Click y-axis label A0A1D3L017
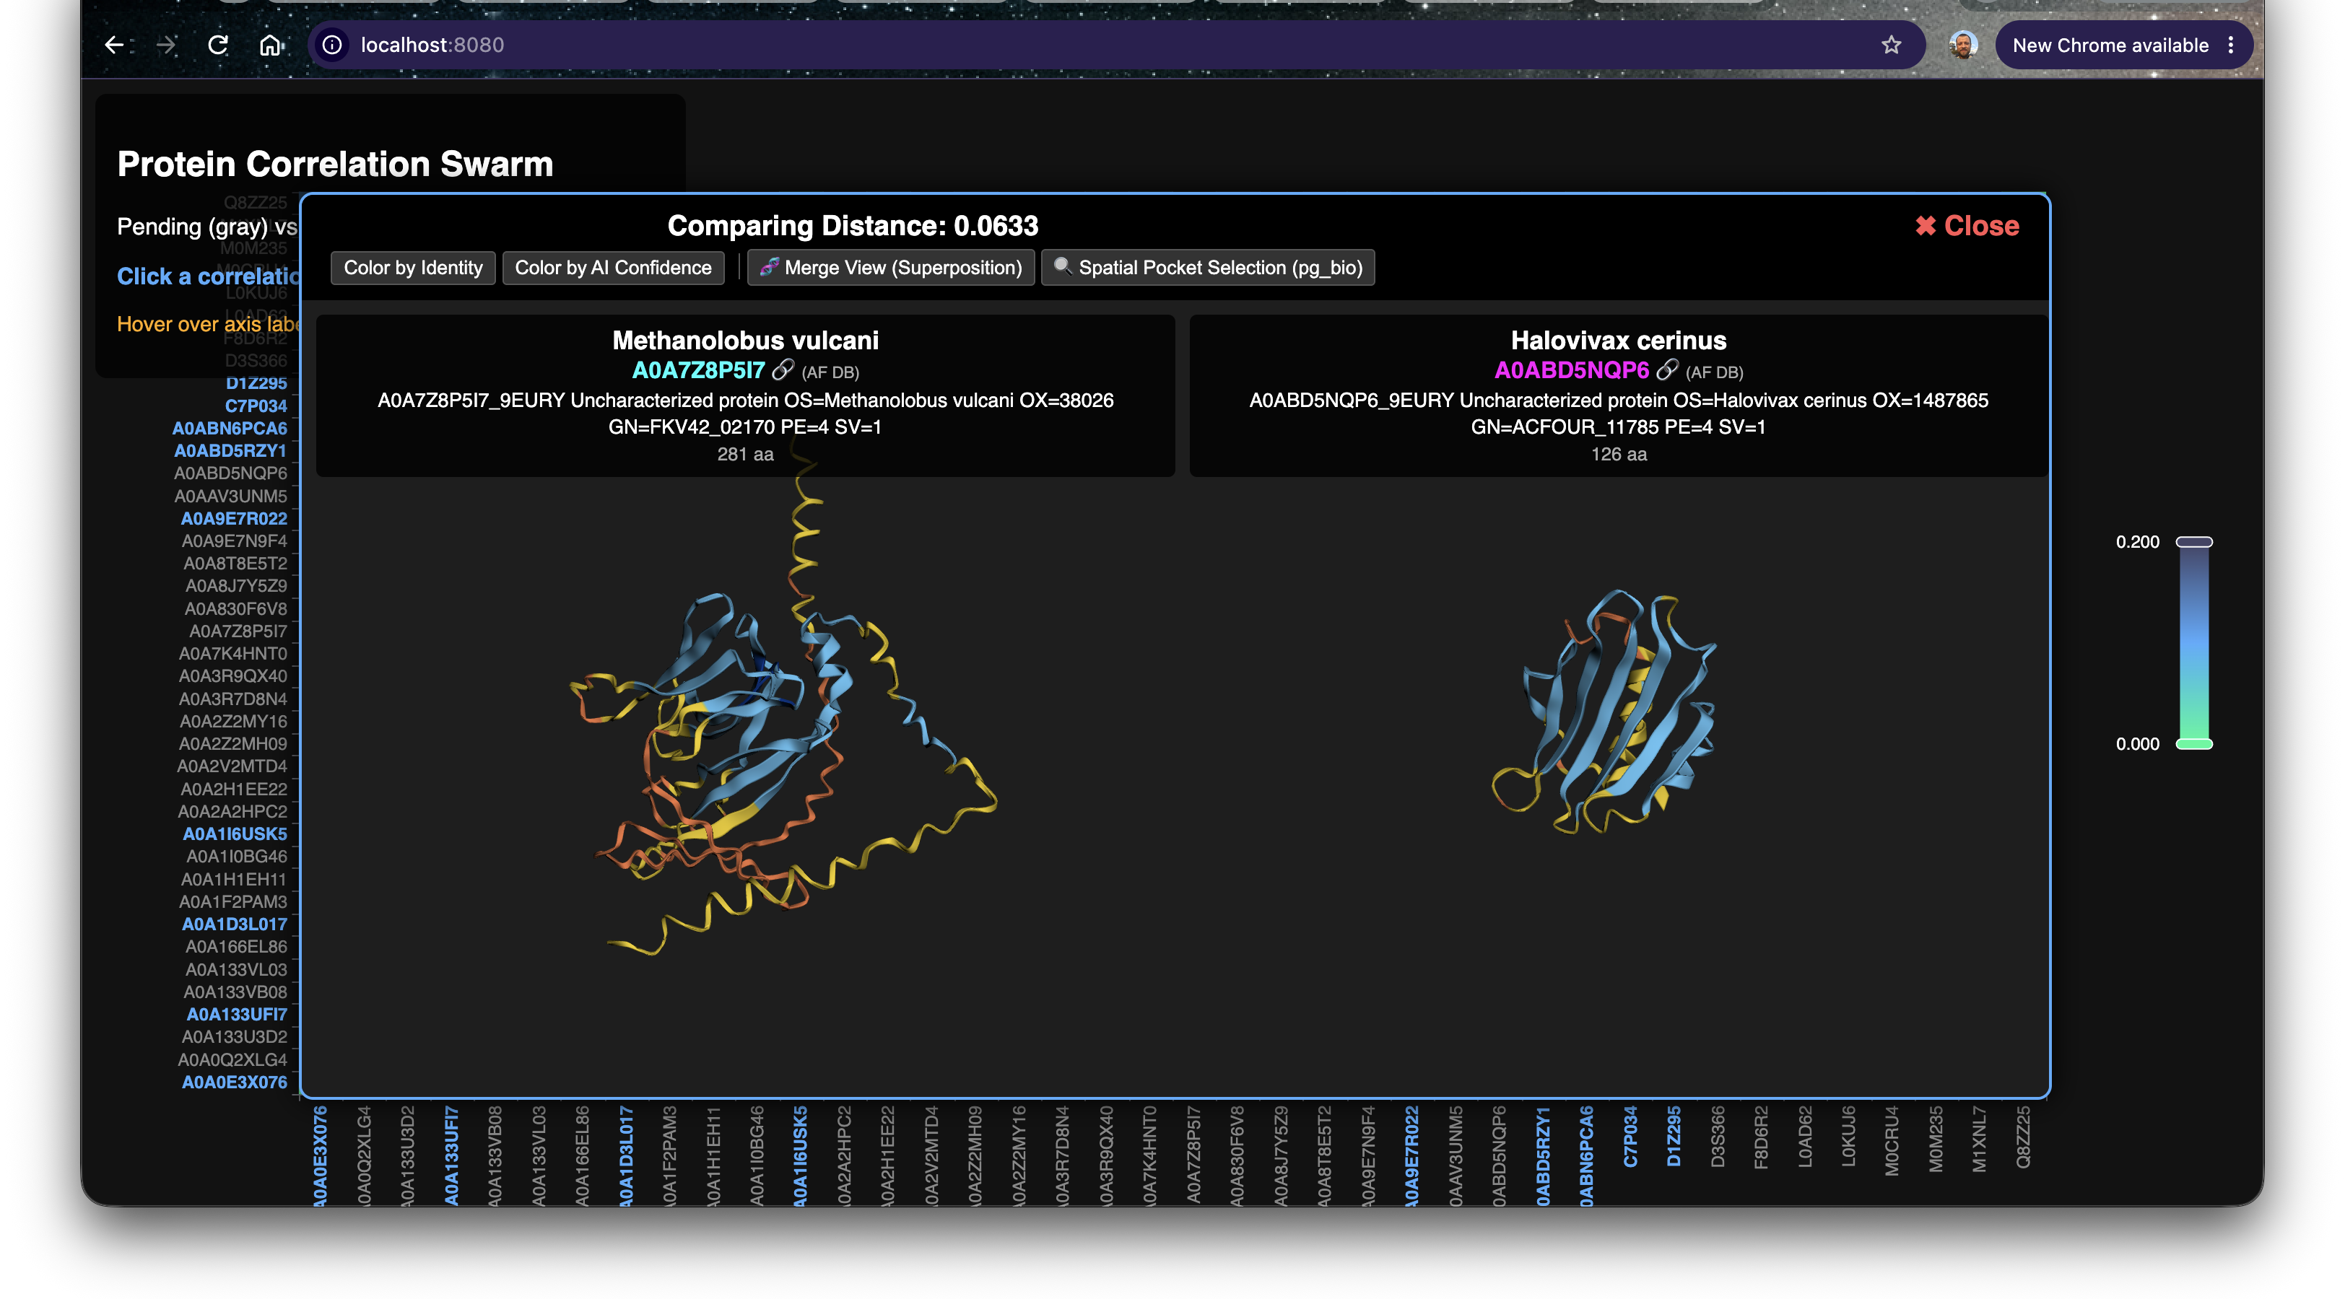 click(235, 924)
